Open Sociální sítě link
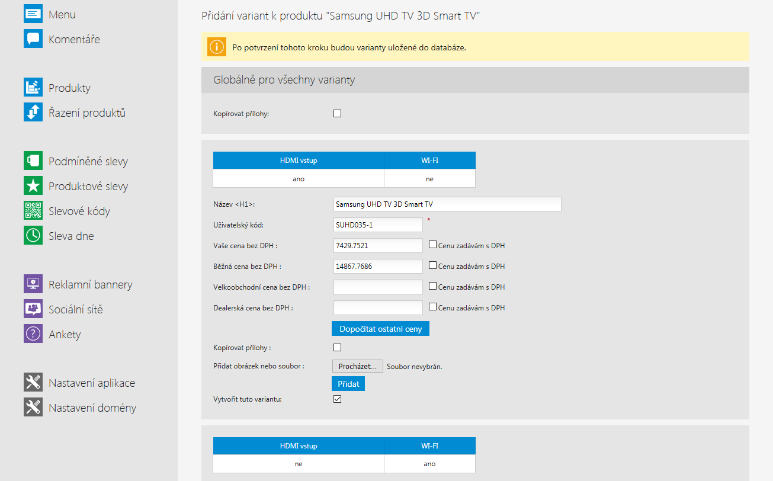The height and width of the screenshot is (481, 773). coord(76,309)
